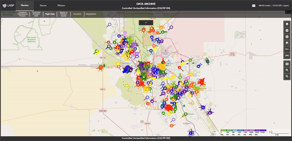The image size is (292, 141).
Task: Select purple home marker at far southeast
Action: pos(210,112)
